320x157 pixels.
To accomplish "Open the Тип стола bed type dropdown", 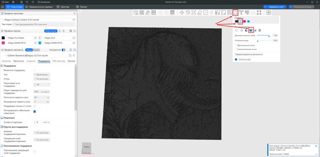I will point(44,24).
